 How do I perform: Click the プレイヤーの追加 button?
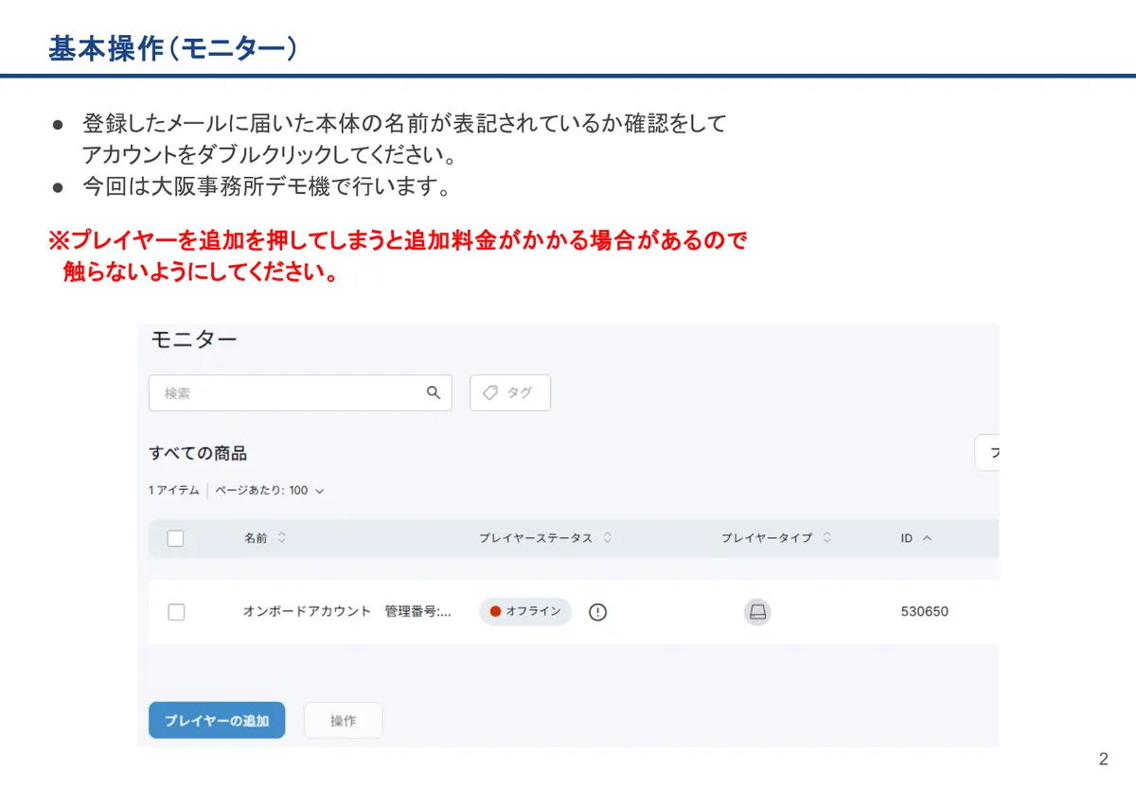pyautogui.click(x=217, y=721)
